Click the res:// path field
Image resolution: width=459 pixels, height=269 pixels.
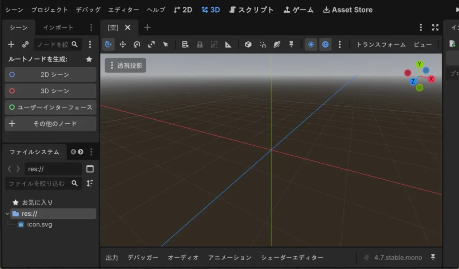53,169
